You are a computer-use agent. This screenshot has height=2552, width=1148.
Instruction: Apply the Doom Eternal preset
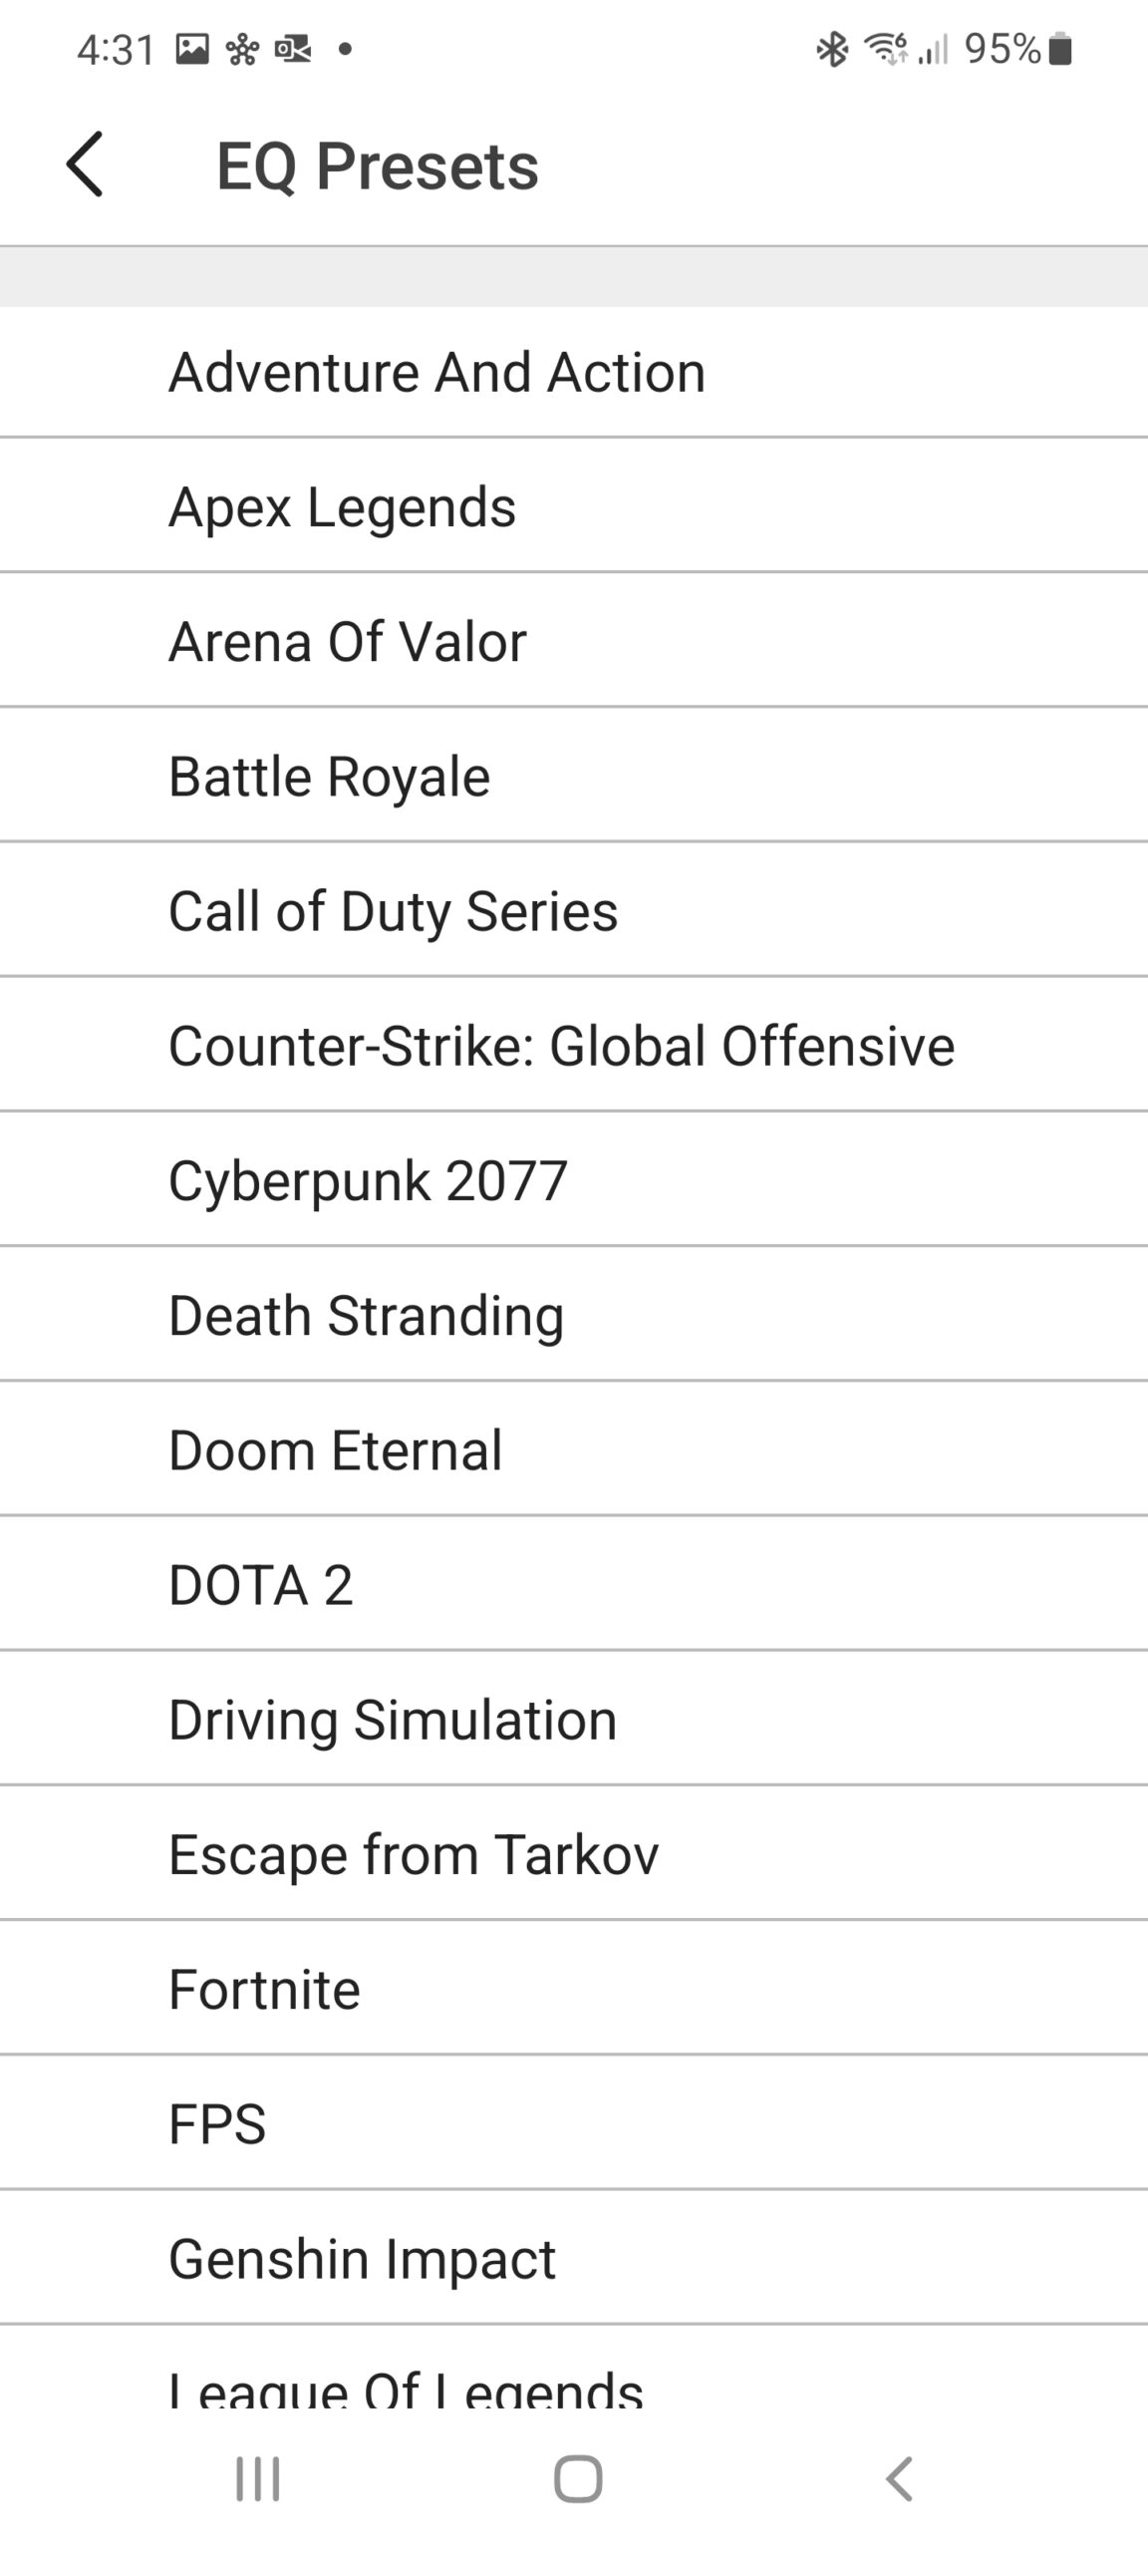click(335, 1449)
